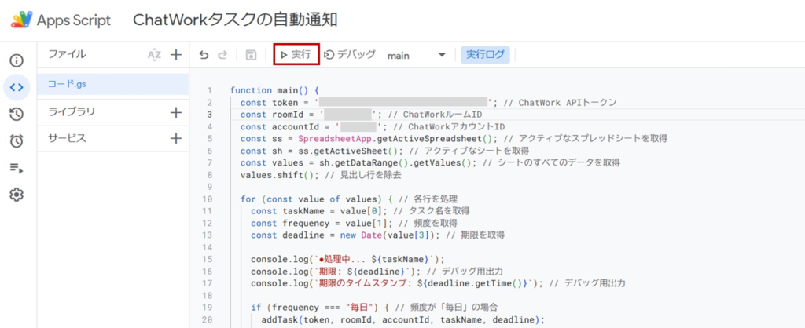Open the Overview info icon in sidebar

pyautogui.click(x=17, y=61)
